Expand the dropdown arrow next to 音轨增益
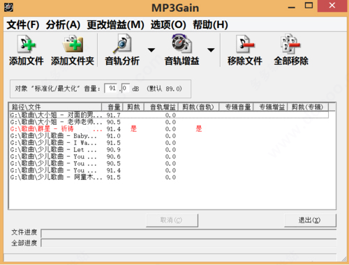Image resolution: width=349 pixels, height=265 pixels. pos(211,50)
